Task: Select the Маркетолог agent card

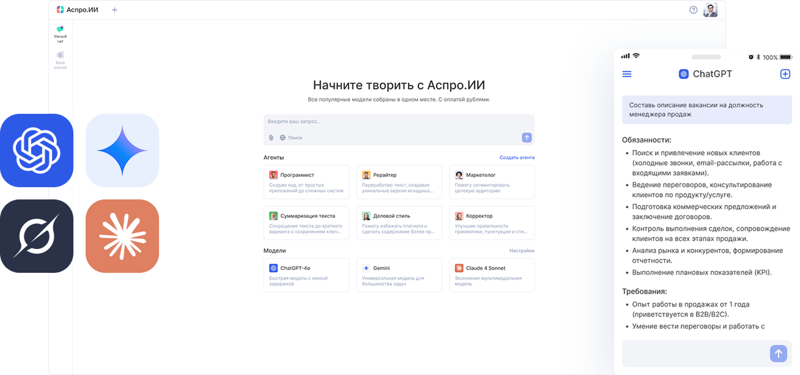Action: pyautogui.click(x=492, y=182)
